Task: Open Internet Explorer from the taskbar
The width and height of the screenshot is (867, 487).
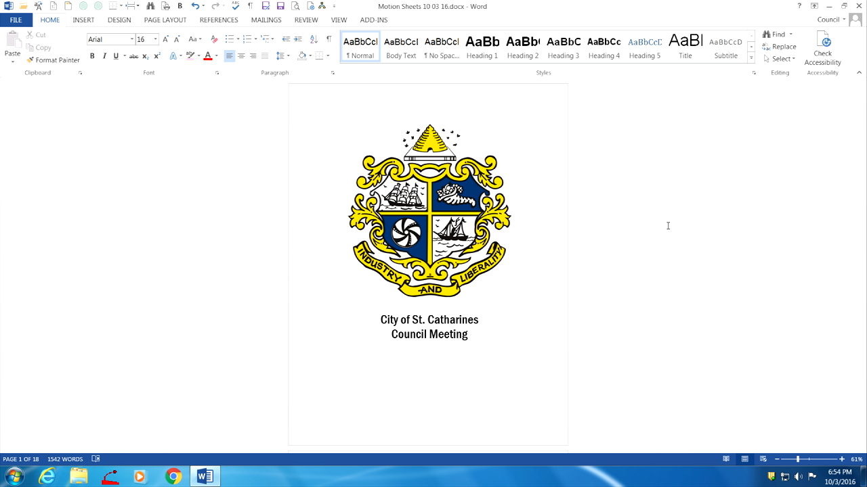Action: click(47, 476)
